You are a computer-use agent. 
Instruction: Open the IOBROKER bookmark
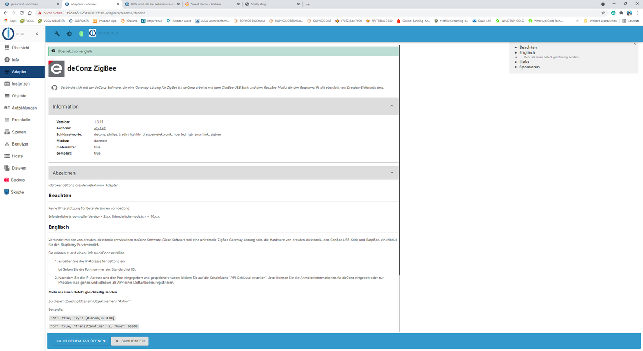click(79, 21)
